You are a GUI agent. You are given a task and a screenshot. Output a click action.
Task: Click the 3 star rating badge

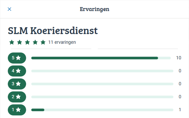[x=17, y=84]
